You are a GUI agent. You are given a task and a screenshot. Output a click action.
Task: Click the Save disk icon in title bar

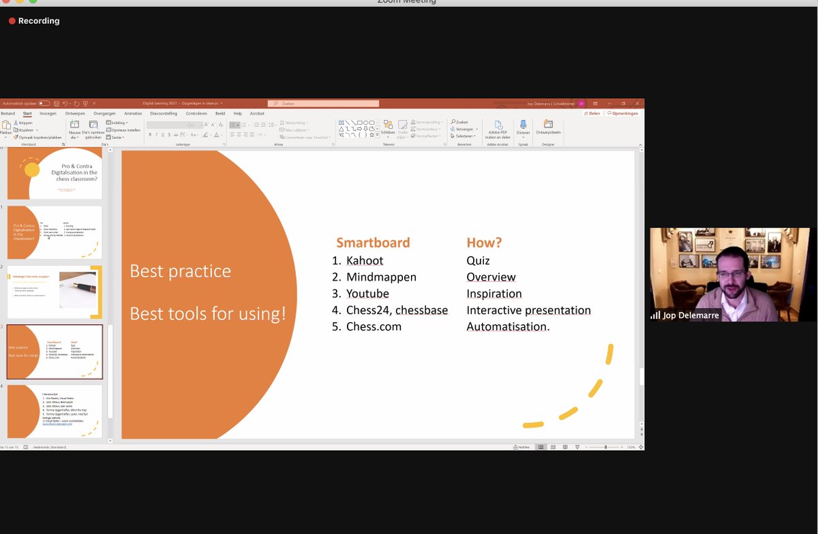coord(56,104)
